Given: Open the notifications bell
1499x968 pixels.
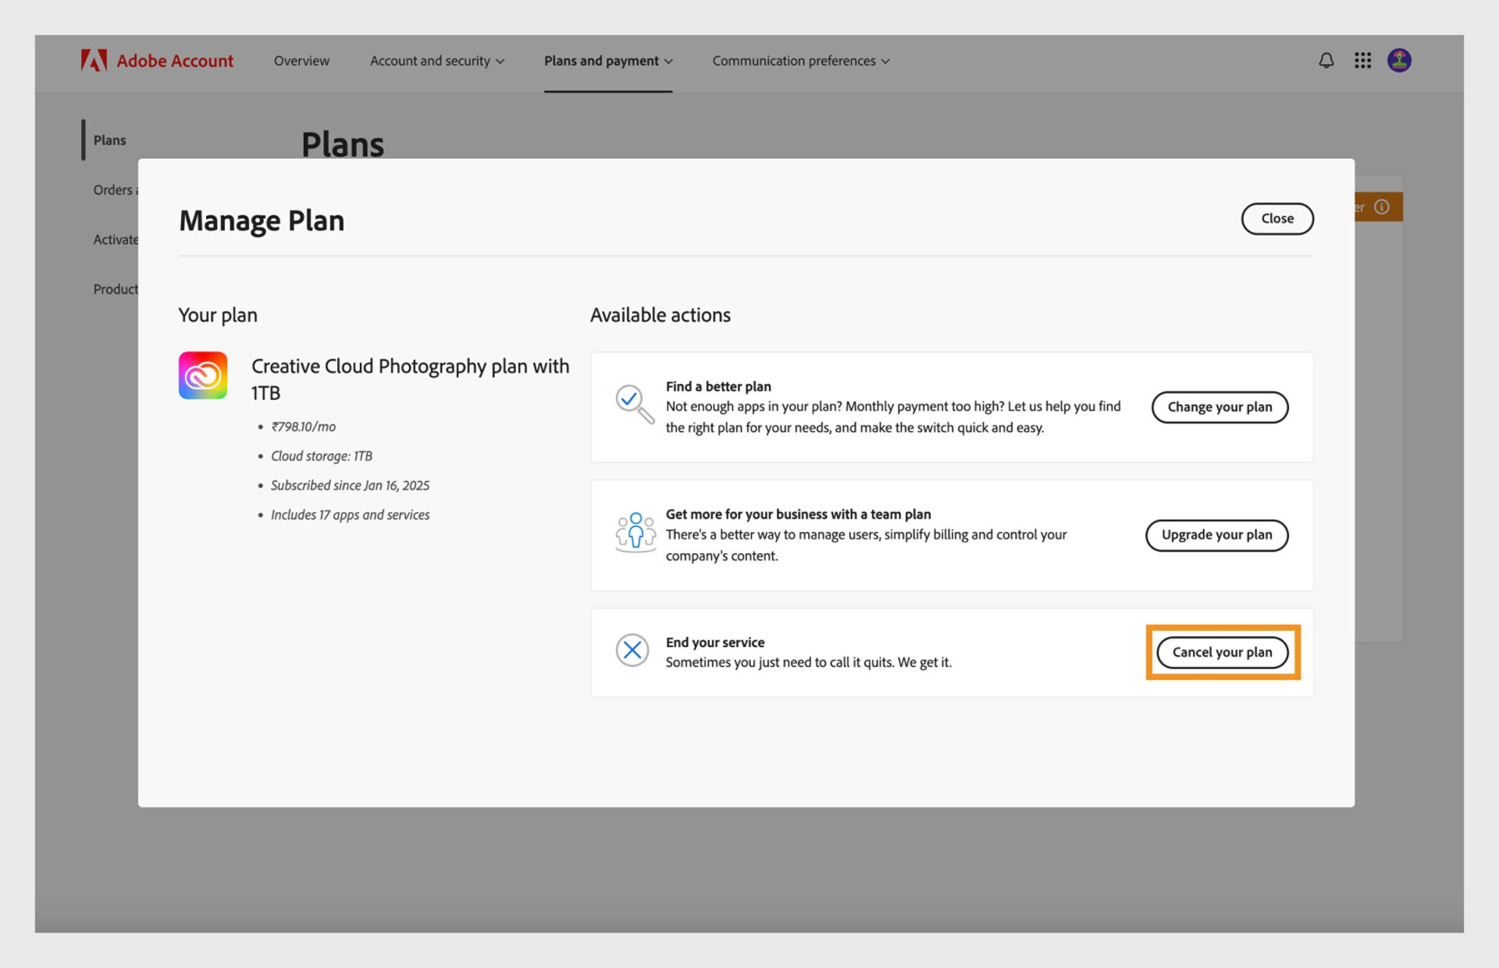Looking at the screenshot, I should pyautogui.click(x=1326, y=60).
